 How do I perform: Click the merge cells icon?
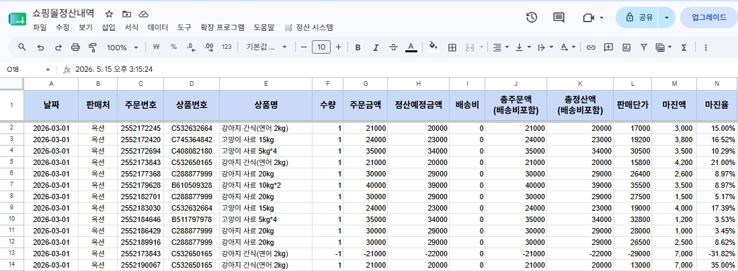pos(470,47)
